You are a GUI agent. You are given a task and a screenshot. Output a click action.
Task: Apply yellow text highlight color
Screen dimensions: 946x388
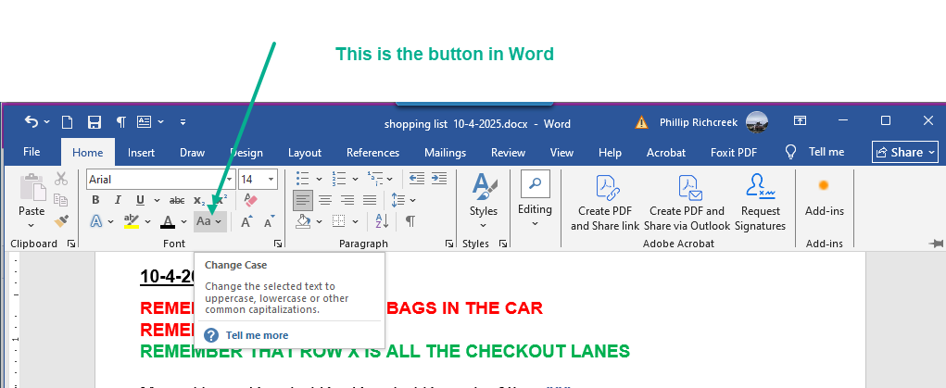click(x=131, y=221)
